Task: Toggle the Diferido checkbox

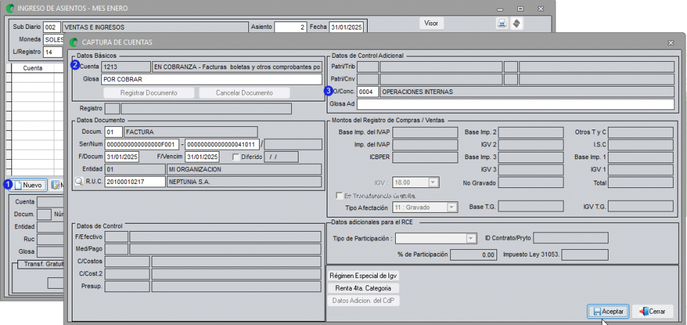Action: [235, 157]
